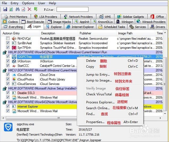Screen dimensions: 169x142
Task: Uncheck the QQPCTray checkbox
Action: tap(8, 56)
